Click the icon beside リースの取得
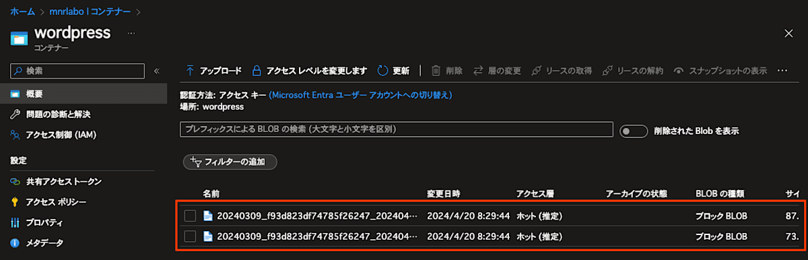808x260 pixels. [x=537, y=71]
